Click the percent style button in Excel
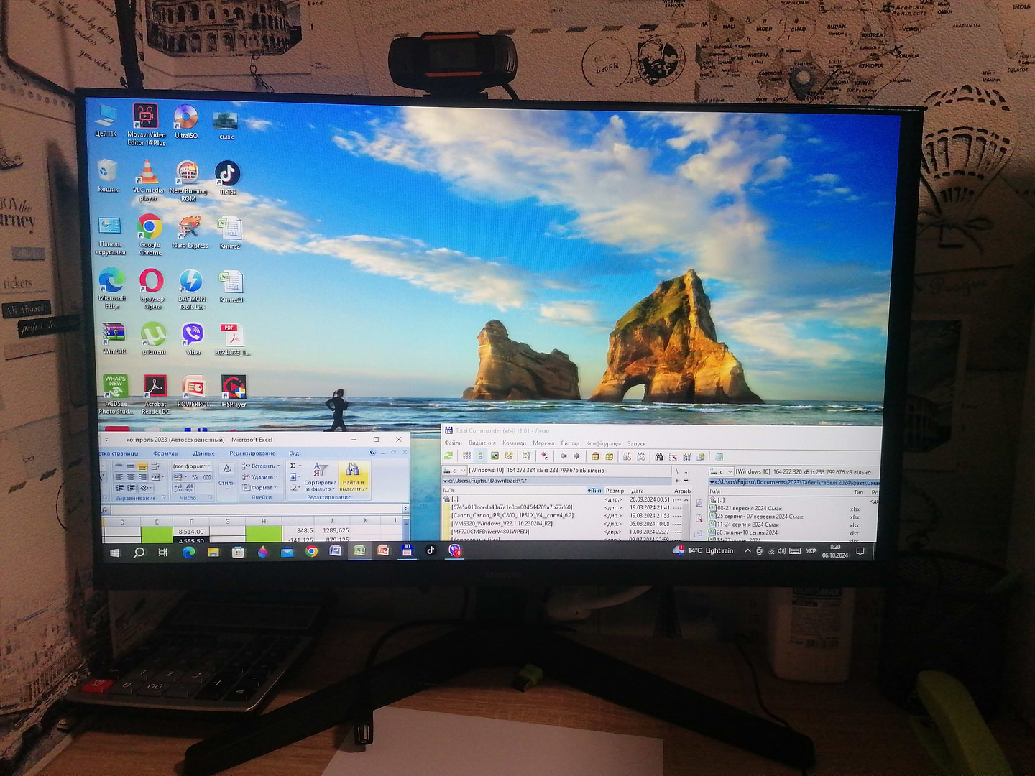This screenshot has height=776, width=1035. tap(195, 477)
